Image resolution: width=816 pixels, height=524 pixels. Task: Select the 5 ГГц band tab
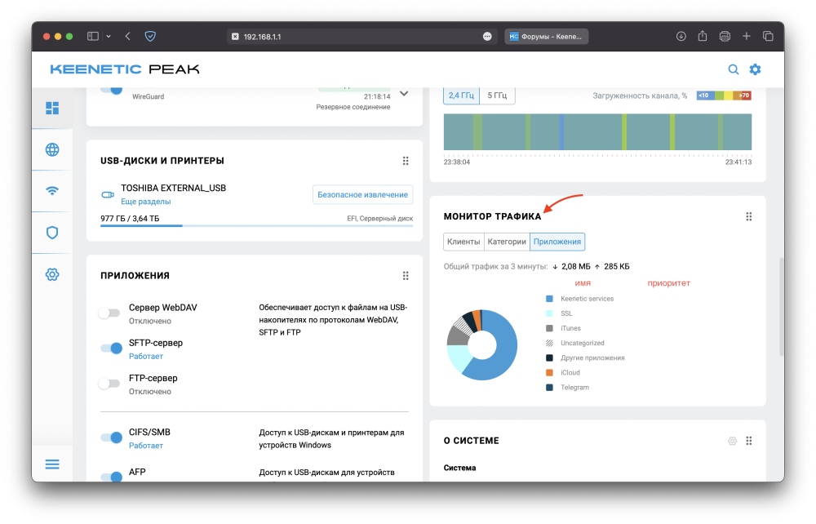(497, 95)
